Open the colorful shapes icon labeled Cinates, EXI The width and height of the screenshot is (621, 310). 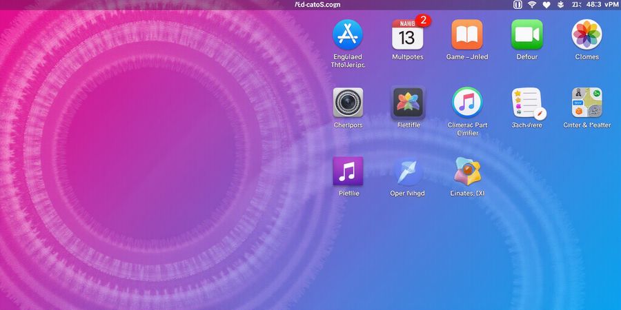[x=467, y=171]
